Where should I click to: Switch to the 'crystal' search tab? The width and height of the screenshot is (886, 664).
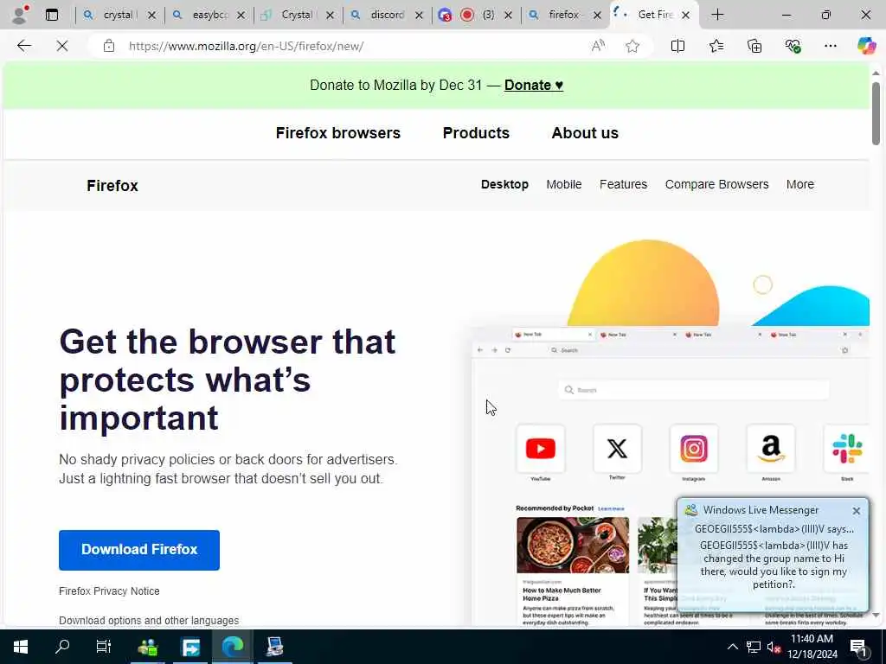click(x=118, y=16)
